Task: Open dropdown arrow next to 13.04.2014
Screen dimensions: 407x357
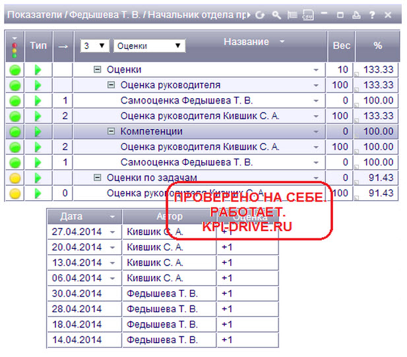Action: (x=112, y=263)
